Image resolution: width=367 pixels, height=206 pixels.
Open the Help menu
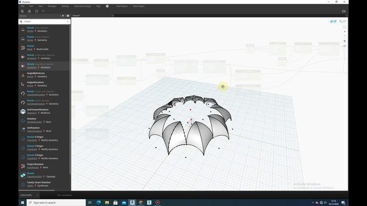98,6
